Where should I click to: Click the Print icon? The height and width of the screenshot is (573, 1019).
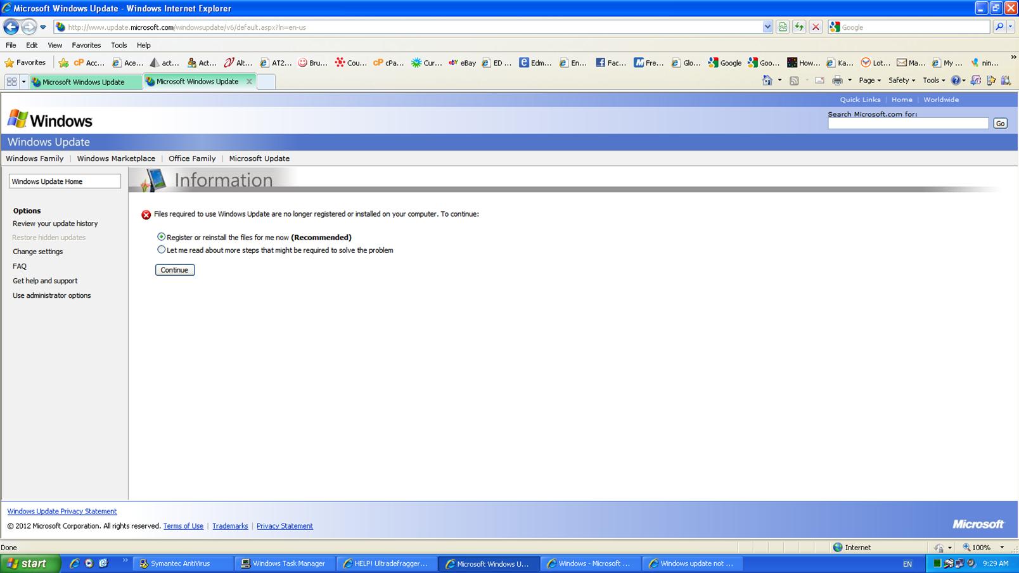[837, 80]
